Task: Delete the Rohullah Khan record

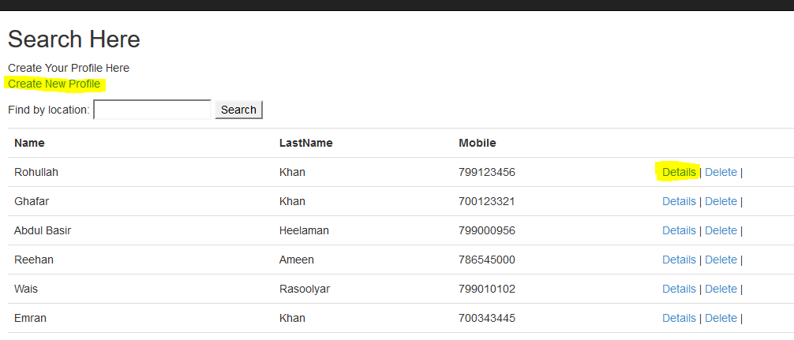Action: tap(721, 172)
